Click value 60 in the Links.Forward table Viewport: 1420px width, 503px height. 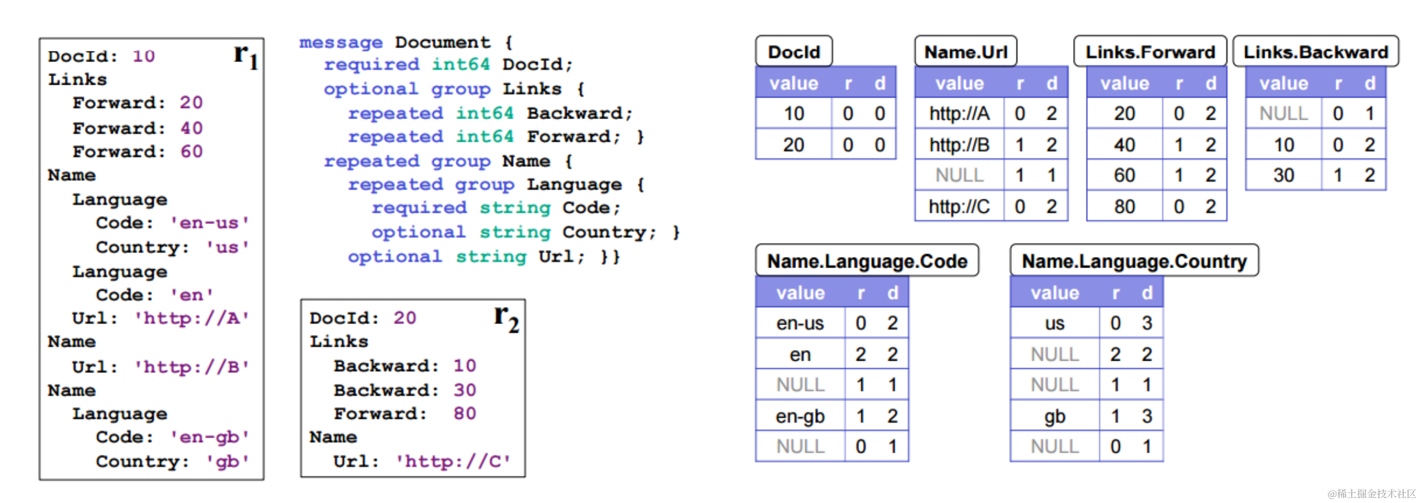click(1124, 176)
